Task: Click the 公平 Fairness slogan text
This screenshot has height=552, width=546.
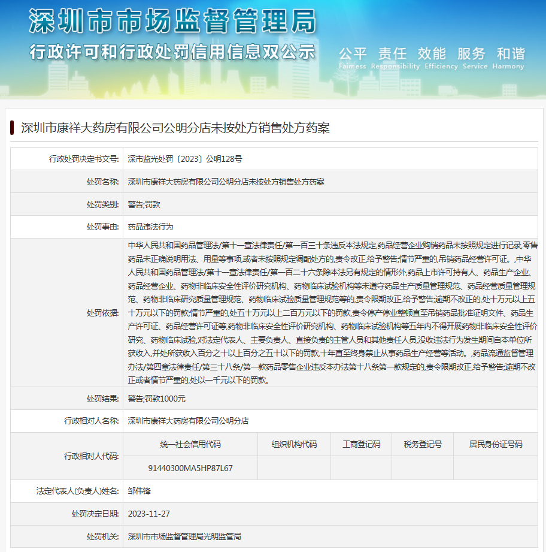Action: click(x=352, y=59)
